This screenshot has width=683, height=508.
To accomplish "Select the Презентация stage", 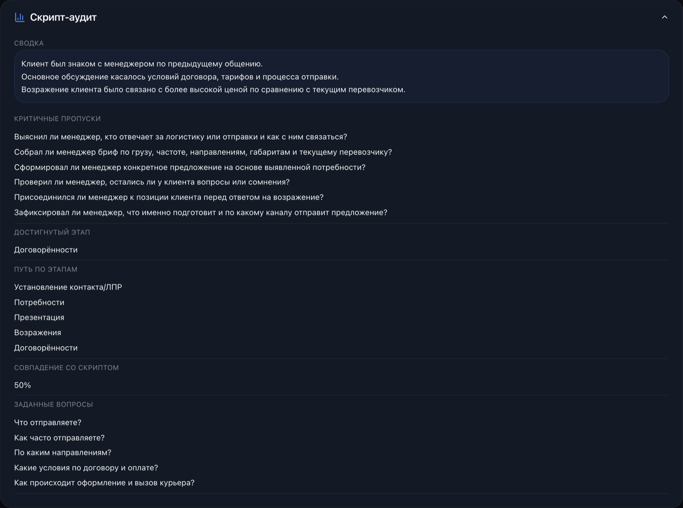I will click(39, 317).
